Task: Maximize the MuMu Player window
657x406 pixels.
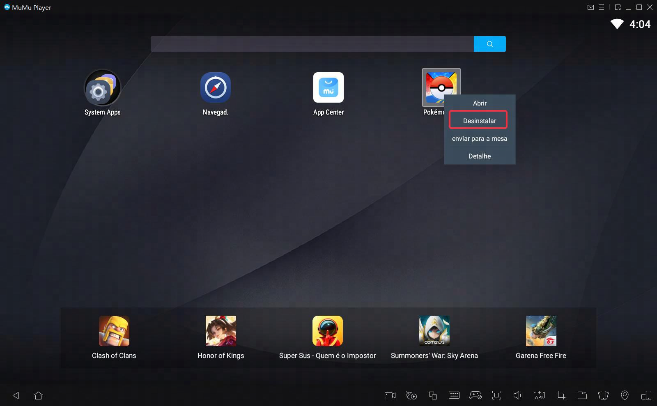Action: pyautogui.click(x=639, y=7)
